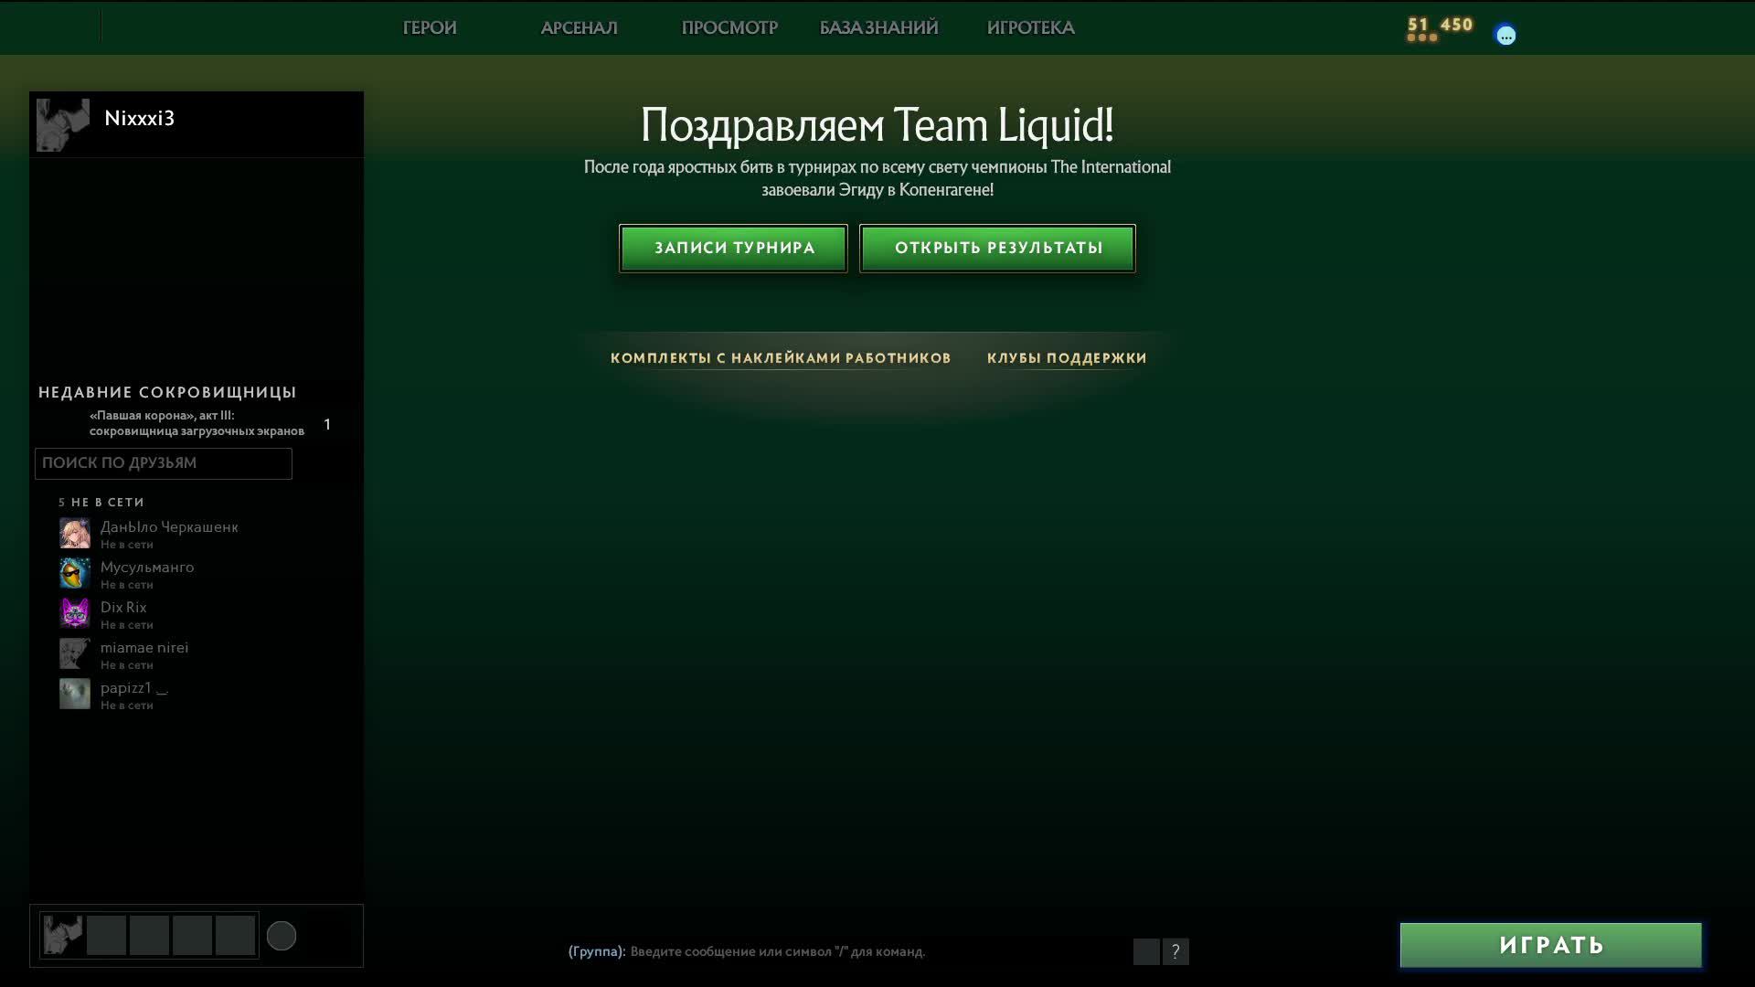The width and height of the screenshot is (1755, 987).
Task: Focus the ПОИСК ПО ДРУЗЬЯМ search field
Action: coord(164,463)
